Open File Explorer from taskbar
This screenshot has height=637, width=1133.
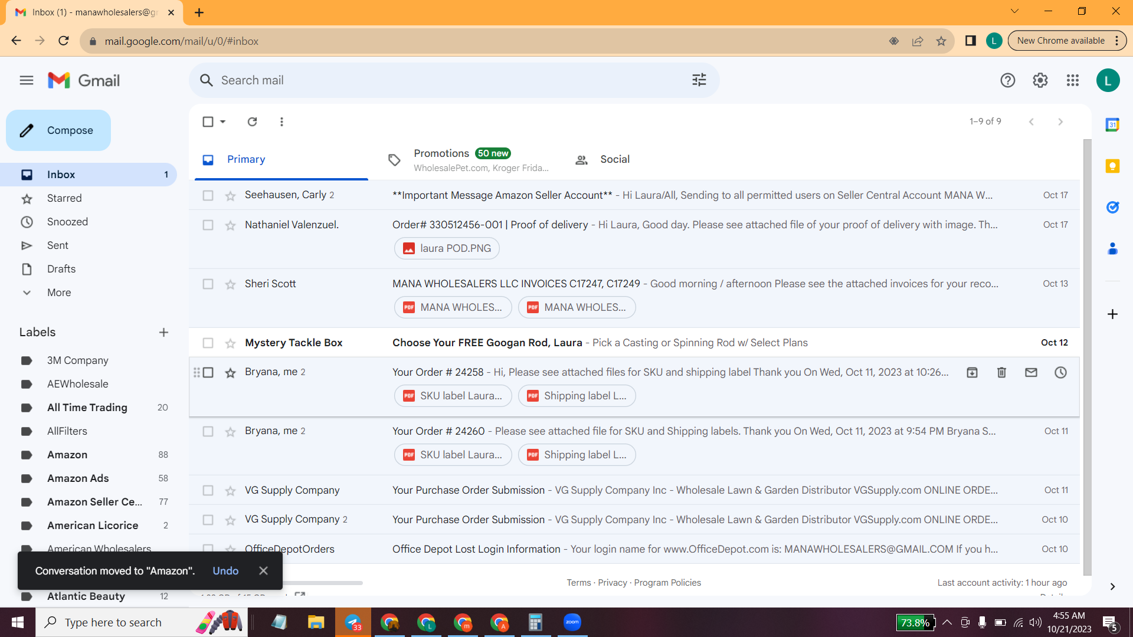point(316,622)
